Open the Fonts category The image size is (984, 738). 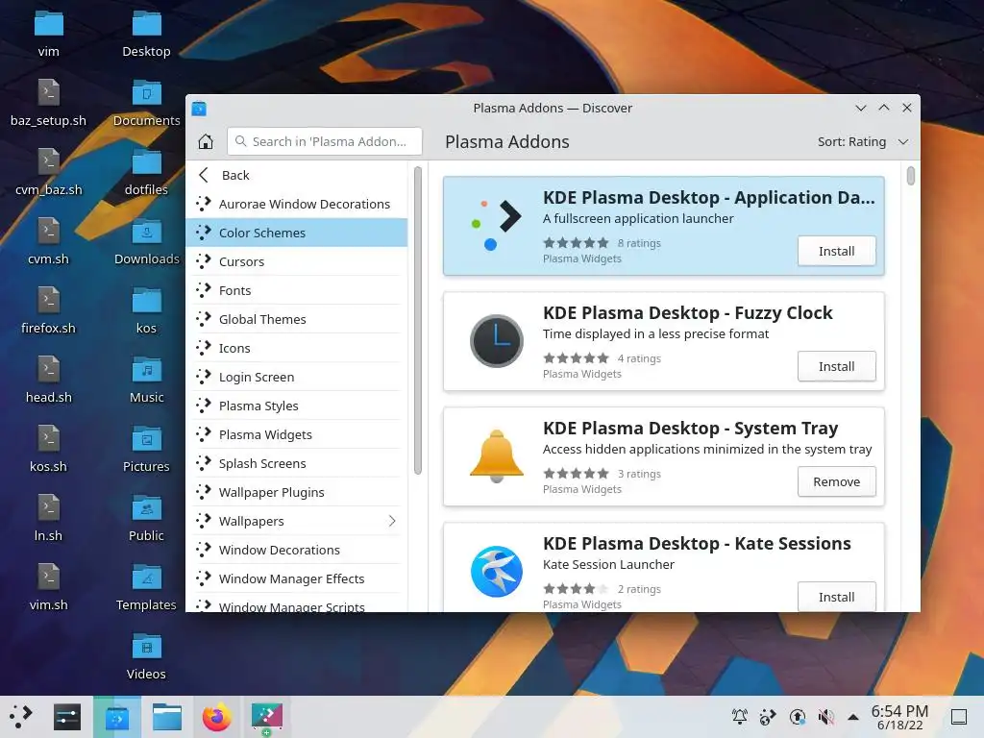pyautogui.click(x=297, y=290)
